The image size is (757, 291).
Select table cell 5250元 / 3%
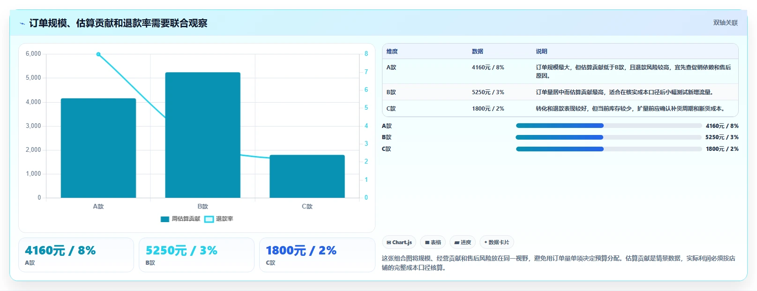488,92
